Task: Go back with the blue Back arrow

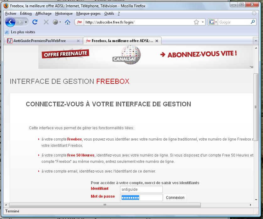Action: tap(10, 22)
